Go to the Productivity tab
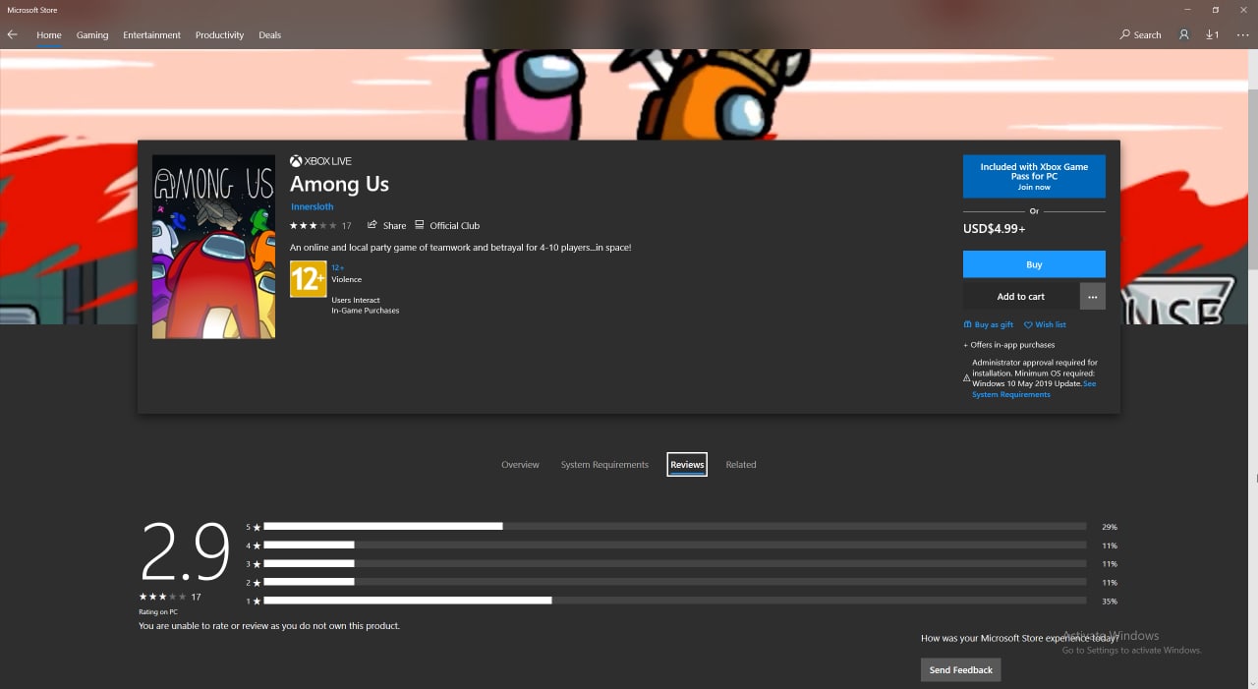1258x689 pixels. coord(219,34)
